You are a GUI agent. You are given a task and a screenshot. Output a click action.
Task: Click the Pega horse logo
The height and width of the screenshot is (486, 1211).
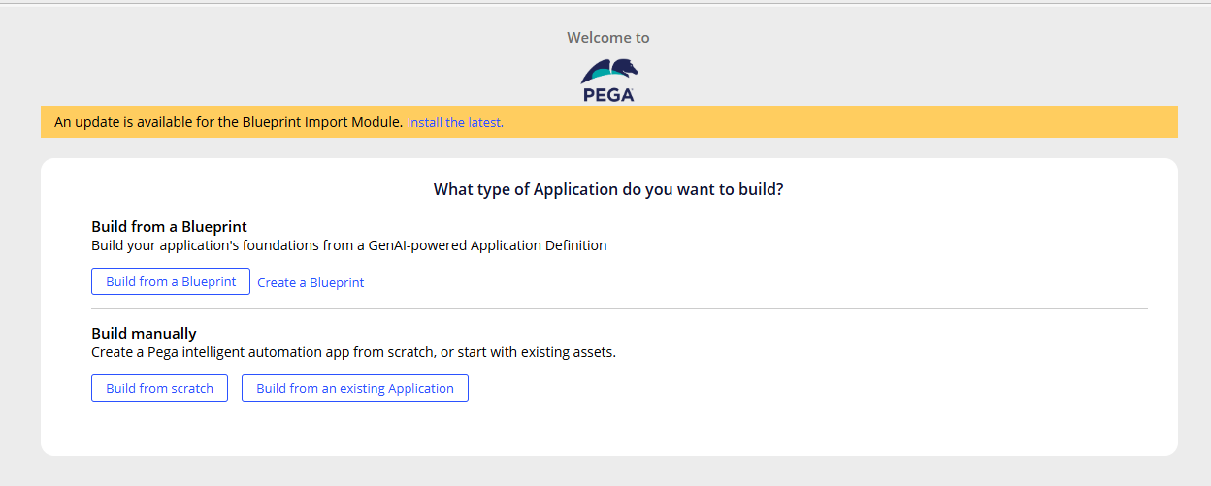[x=609, y=72]
